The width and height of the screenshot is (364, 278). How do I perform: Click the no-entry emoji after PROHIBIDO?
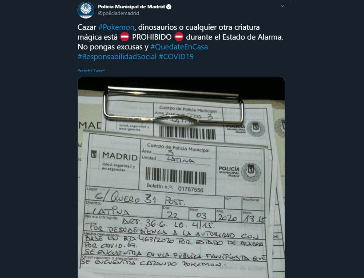point(179,37)
